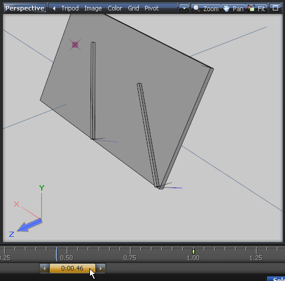
Task: Click the pink light marker in the viewport
Action: tap(75, 45)
